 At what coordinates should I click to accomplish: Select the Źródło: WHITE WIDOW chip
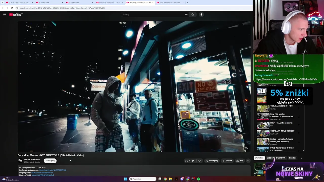coord(276,158)
